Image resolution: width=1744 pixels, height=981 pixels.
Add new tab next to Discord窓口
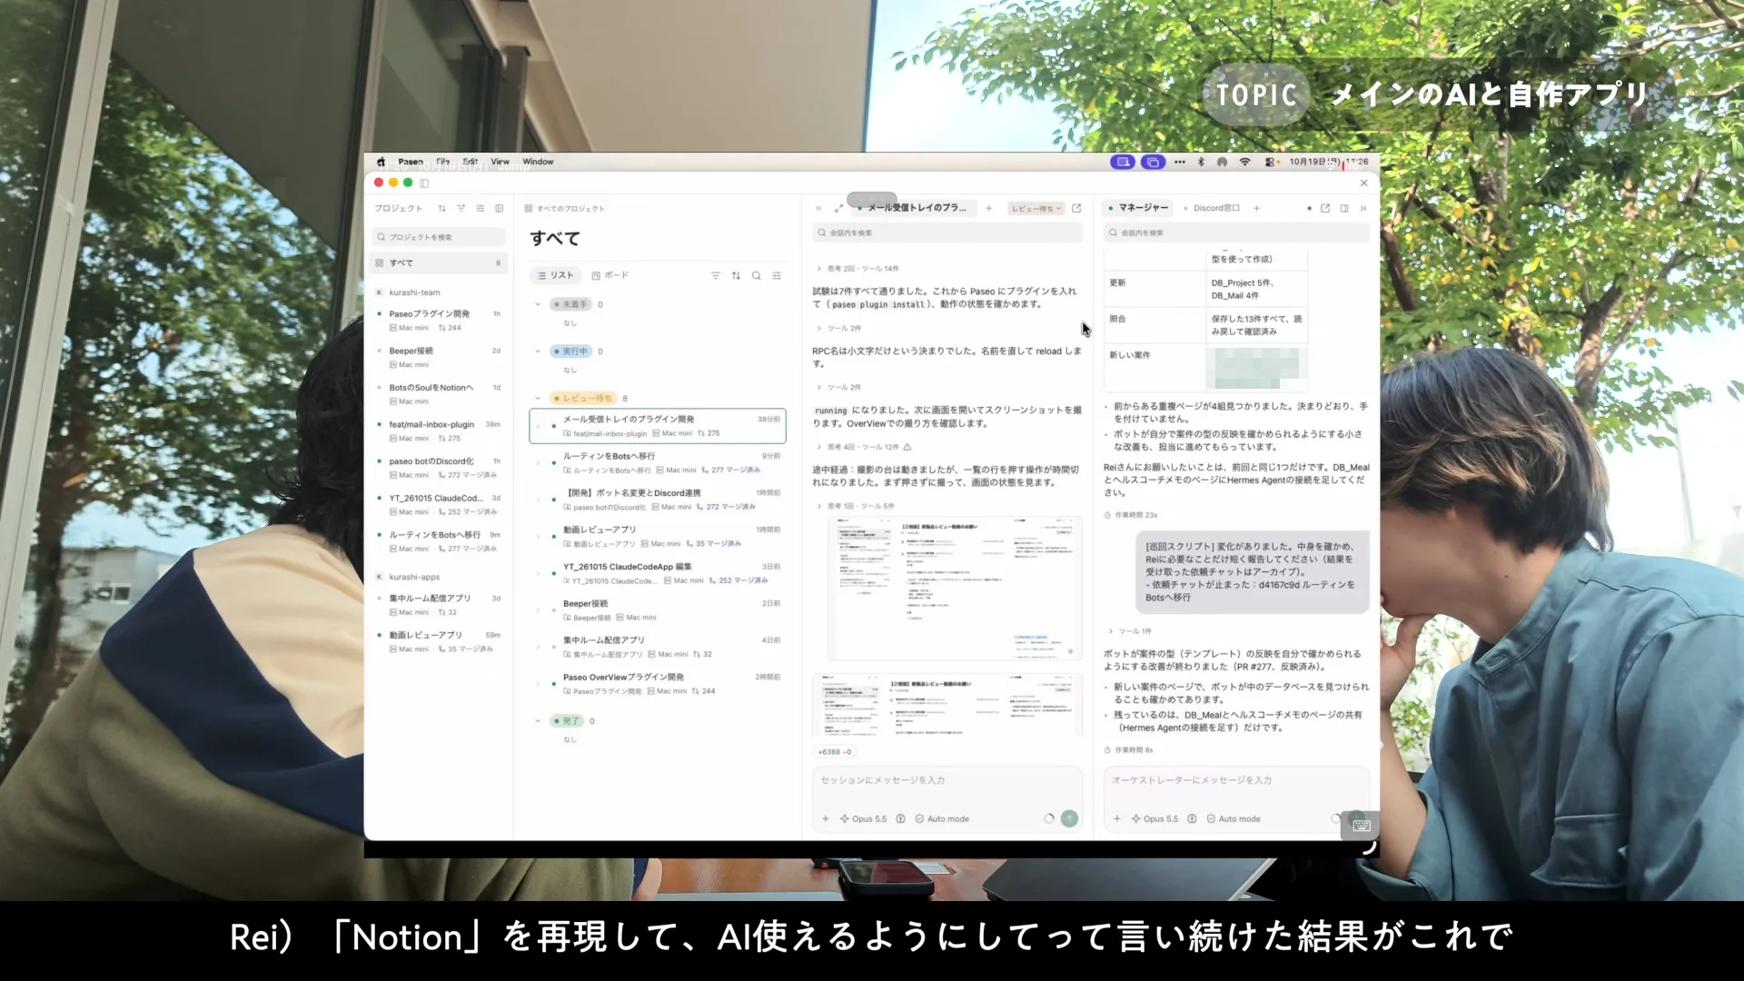tap(1257, 209)
